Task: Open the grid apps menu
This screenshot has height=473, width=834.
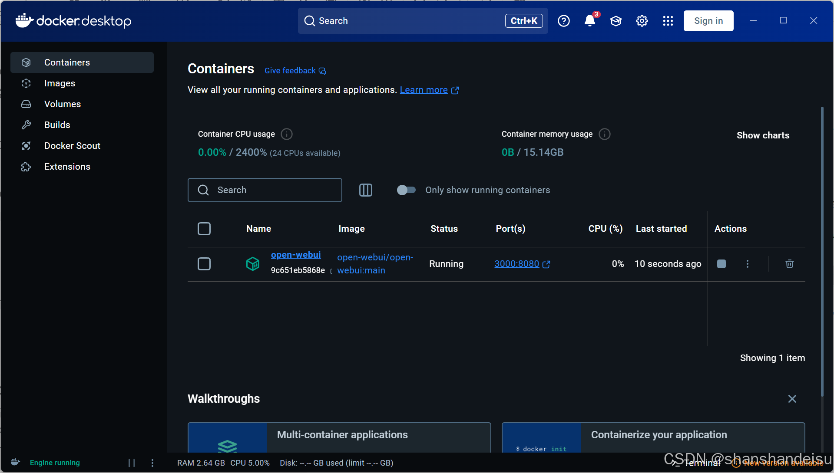Action: [668, 20]
